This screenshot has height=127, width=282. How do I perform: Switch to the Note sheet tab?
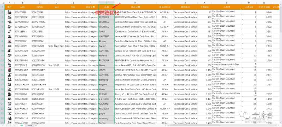(30, 125)
